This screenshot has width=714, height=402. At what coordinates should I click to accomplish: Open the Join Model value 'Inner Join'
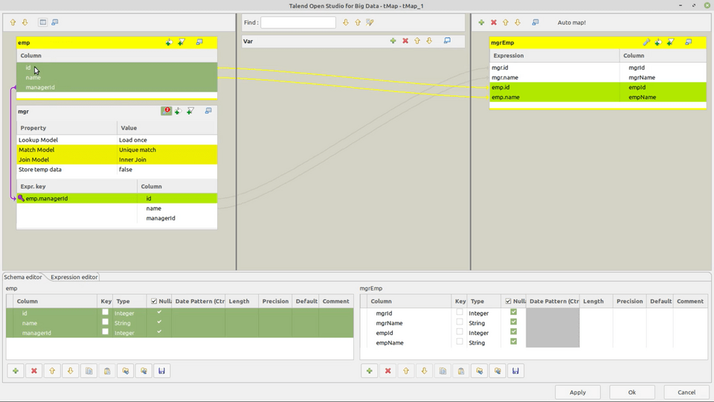[x=167, y=159]
